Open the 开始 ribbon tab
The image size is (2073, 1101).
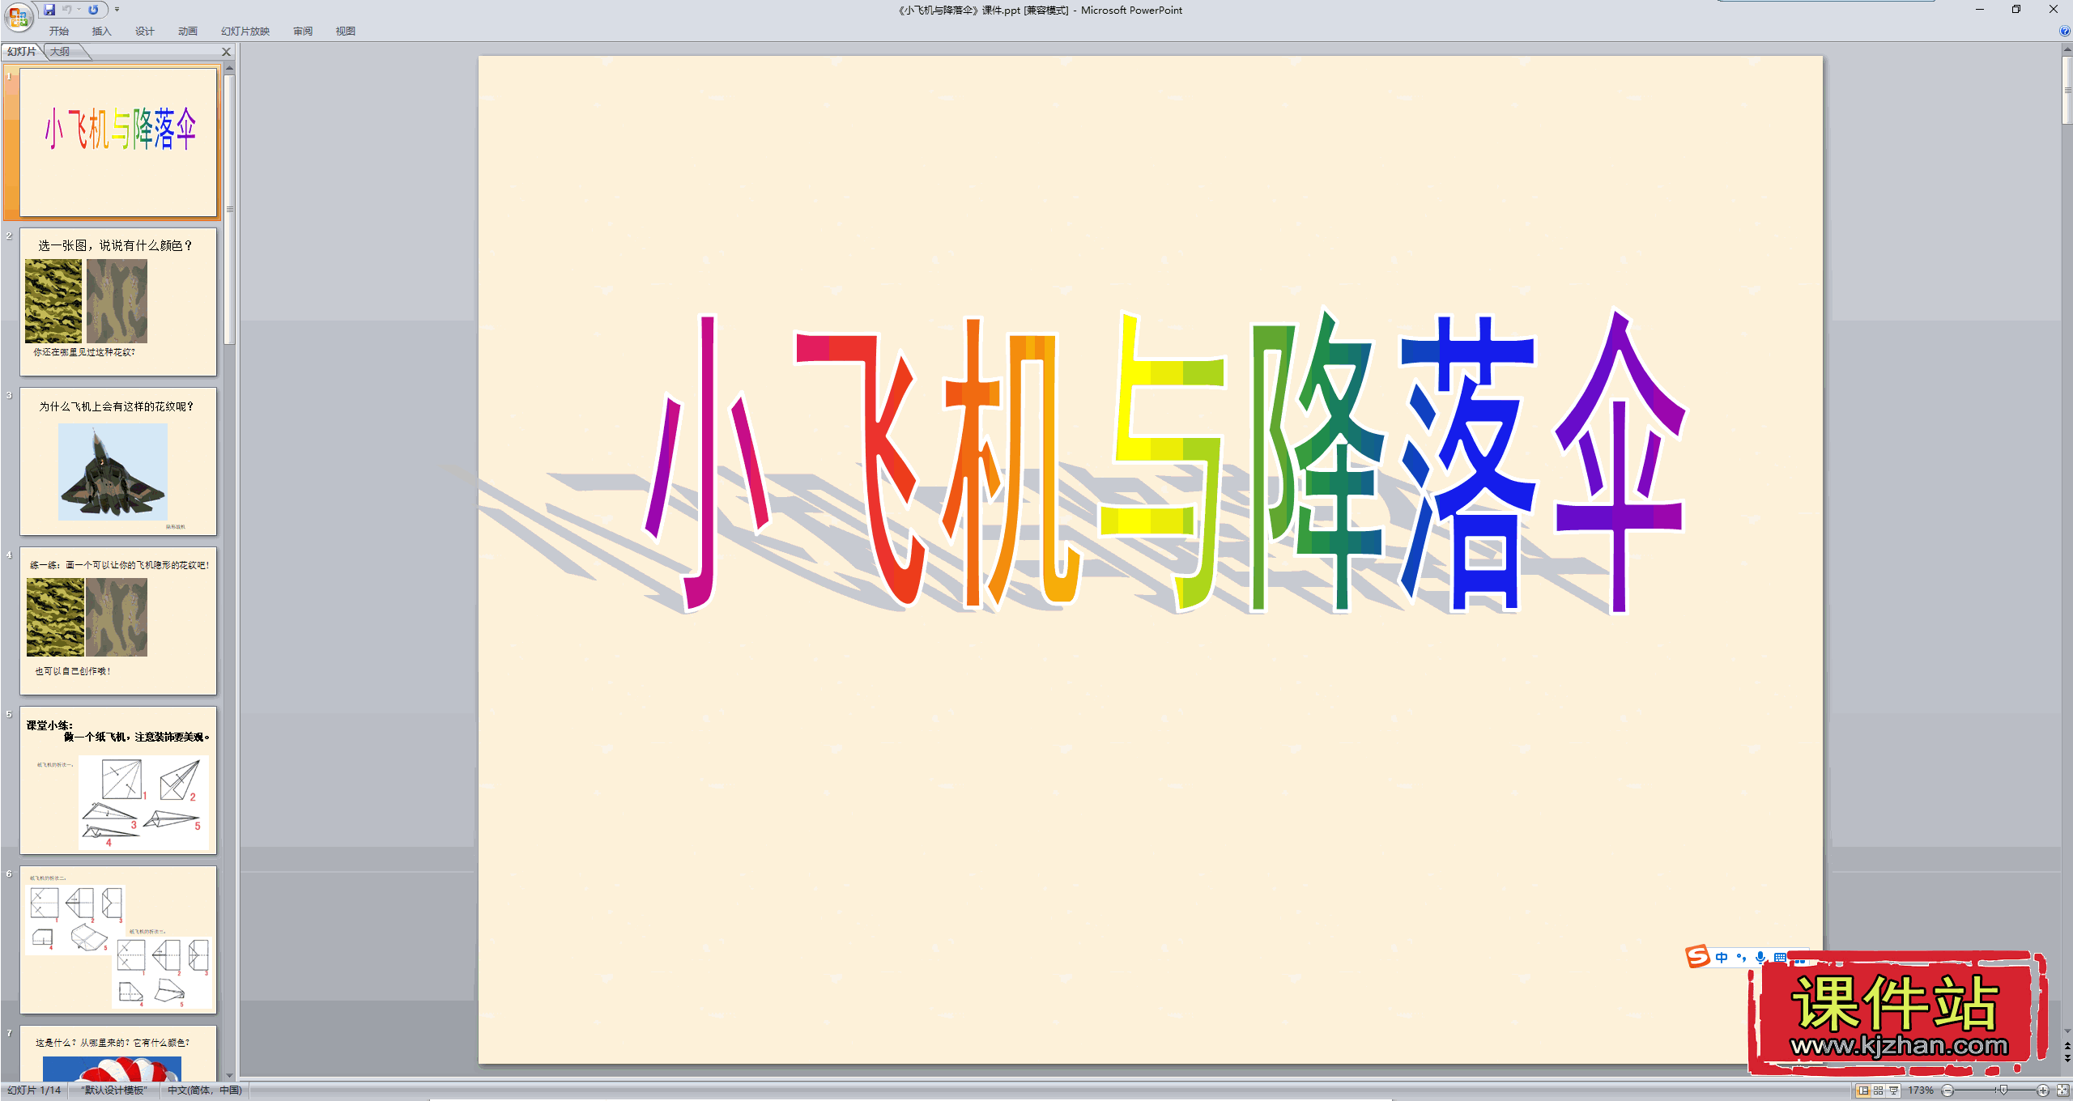58,31
